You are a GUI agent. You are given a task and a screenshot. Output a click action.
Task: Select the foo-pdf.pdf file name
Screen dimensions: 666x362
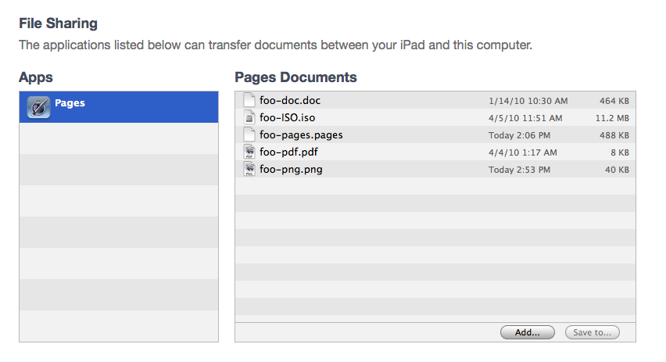288,152
